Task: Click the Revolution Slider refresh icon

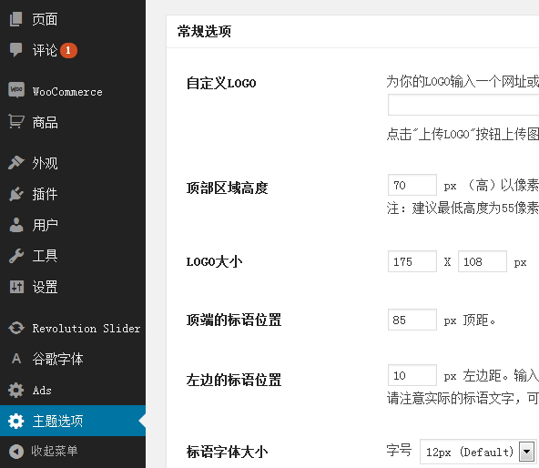Action: click(16, 328)
